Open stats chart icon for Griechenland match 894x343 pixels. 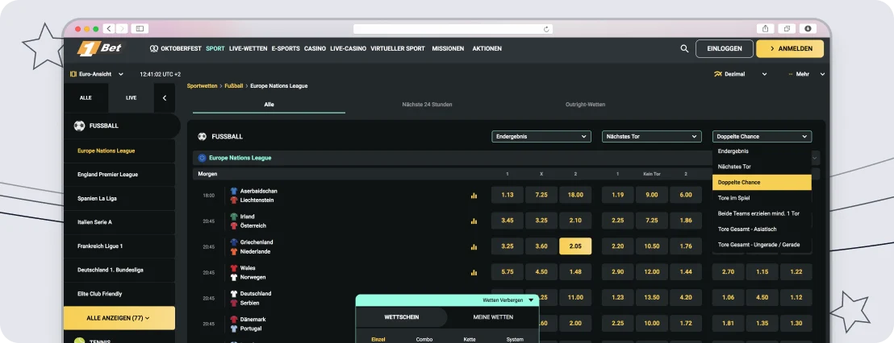[x=474, y=247]
